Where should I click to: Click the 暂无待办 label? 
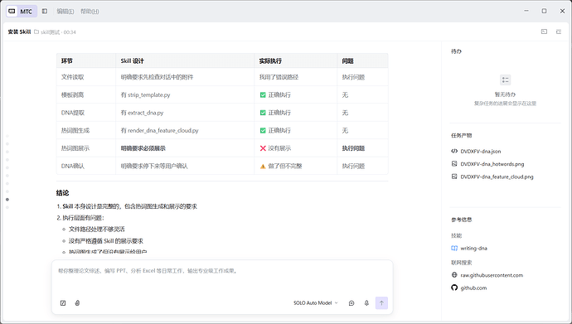(x=505, y=94)
